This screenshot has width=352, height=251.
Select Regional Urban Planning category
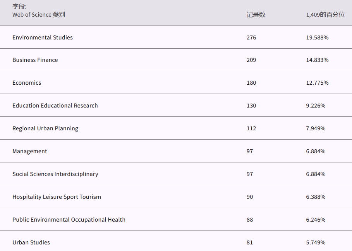coord(45,128)
